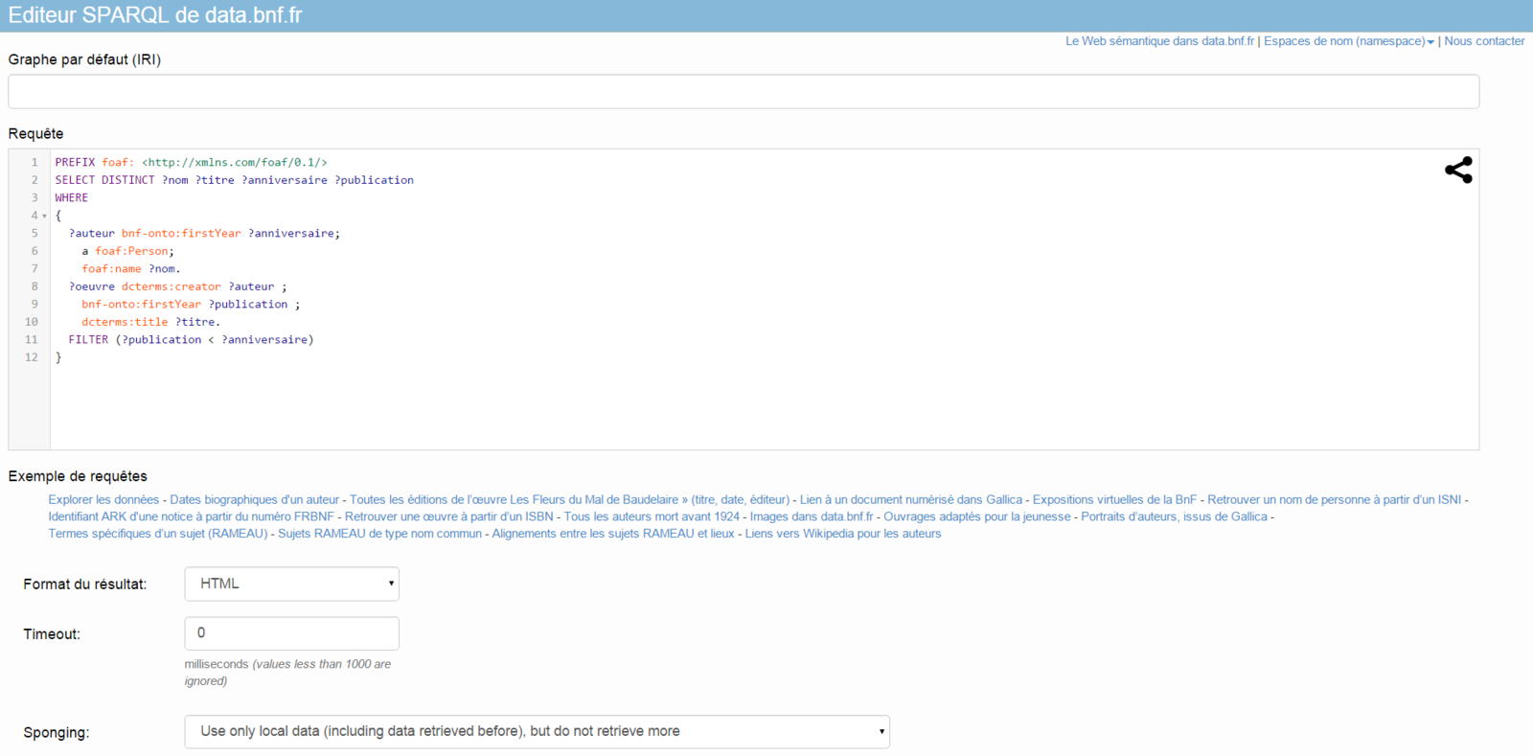Click the PREFIX foaf line of the query

pos(191,163)
